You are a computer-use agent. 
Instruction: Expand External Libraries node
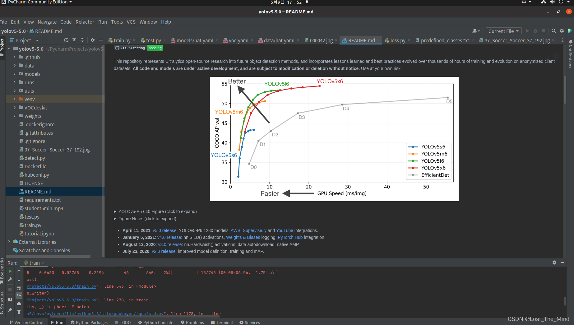[9, 242]
